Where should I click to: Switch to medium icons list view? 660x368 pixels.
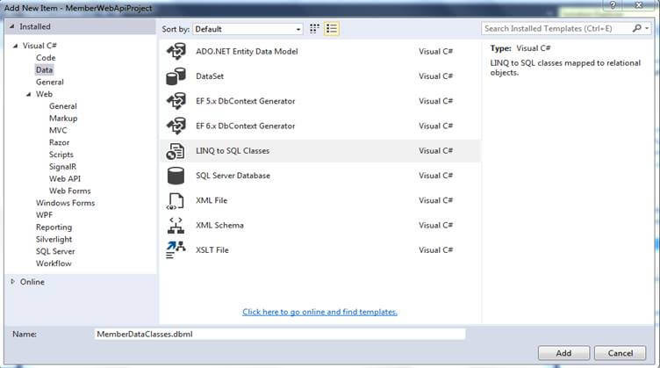coord(331,29)
